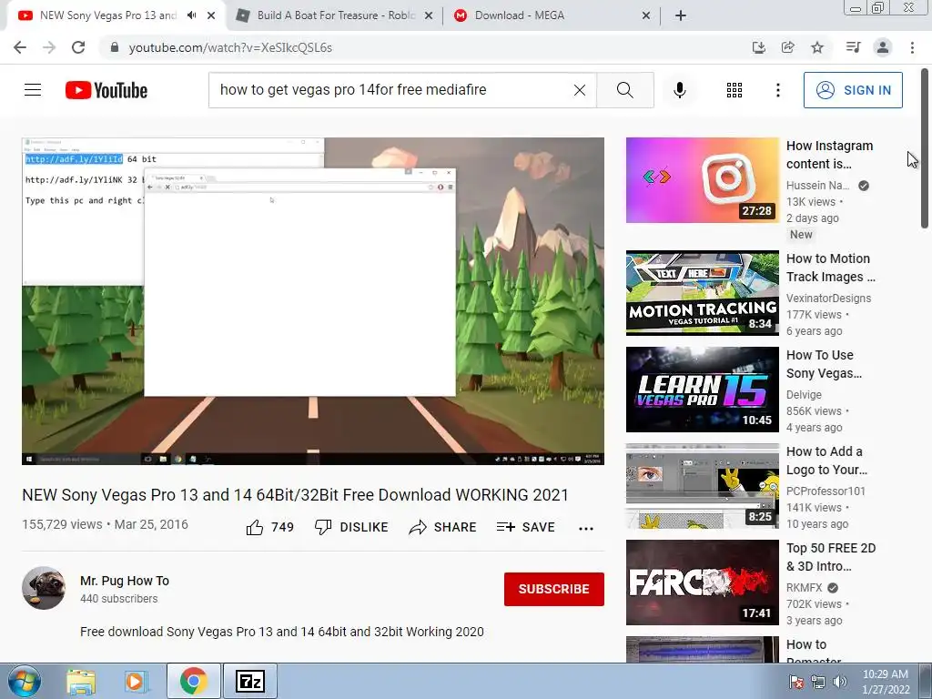Image resolution: width=932 pixels, height=699 pixels.
Task: Open How to Add a Logo thumbnail
Action: (703, 486)
